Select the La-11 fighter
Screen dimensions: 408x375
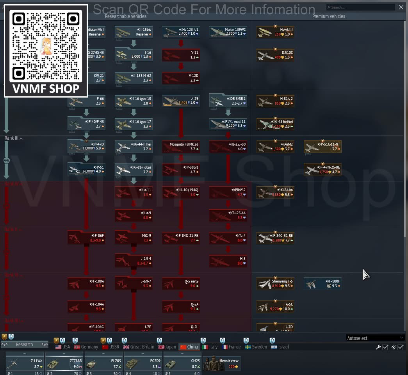tap(134, 192)
